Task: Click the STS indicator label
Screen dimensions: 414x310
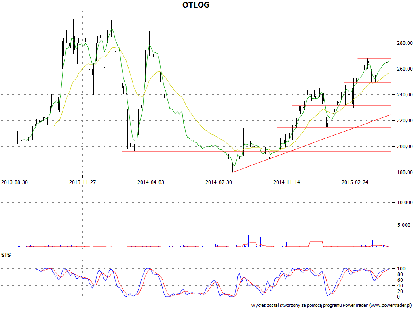Action: coord(6,255)
